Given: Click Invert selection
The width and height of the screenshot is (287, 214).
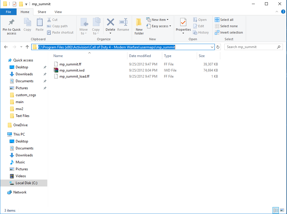Looking at the screenshot, I should (x=229, y=32).
